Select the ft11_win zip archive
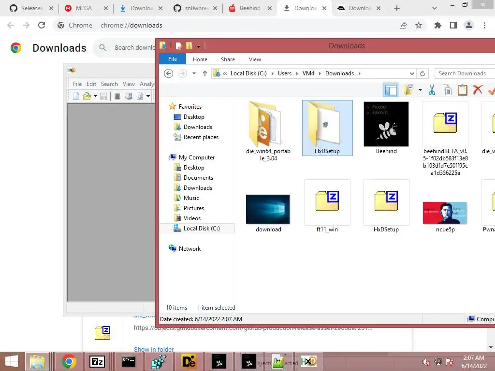 click(x=327, y=206)
